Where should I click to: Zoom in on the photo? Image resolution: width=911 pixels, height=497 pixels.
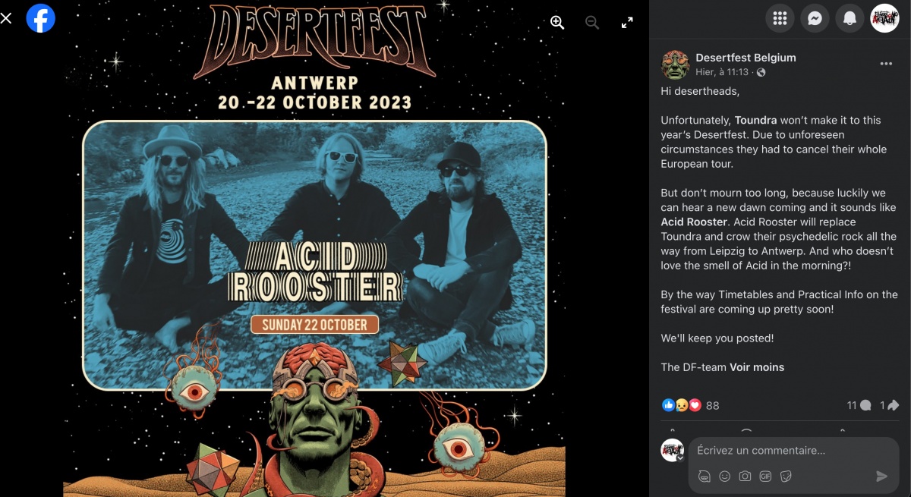pyautogui.click(x=557, y=23)
